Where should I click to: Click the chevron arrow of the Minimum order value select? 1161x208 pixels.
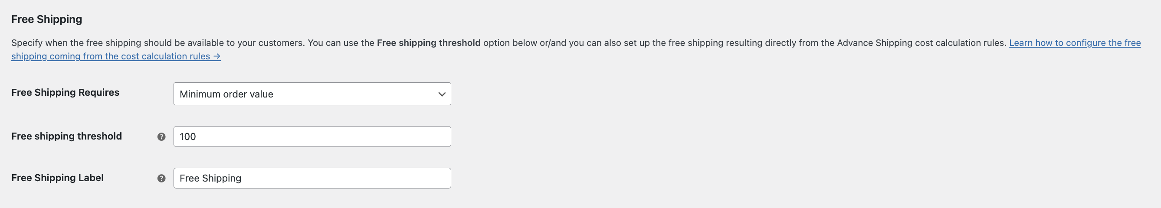coord(442,94)
